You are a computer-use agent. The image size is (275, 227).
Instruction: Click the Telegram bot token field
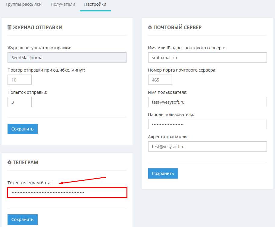(x=67, y=193)
